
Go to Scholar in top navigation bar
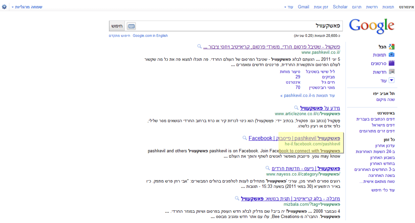pos(340,7)
